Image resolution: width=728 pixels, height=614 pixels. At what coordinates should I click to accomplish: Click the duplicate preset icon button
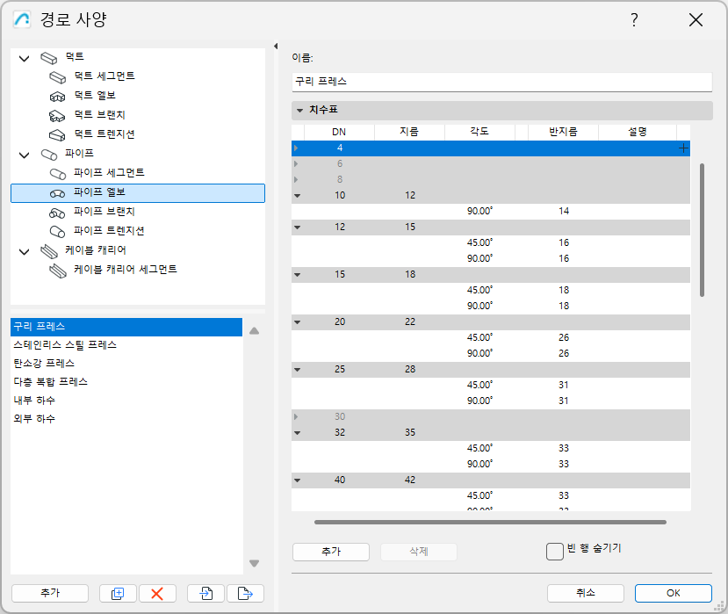(x=118, y=593)
